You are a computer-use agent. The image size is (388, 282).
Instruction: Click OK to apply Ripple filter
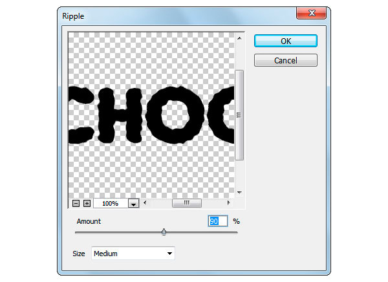pyautogui.click(x=286, y=41)
